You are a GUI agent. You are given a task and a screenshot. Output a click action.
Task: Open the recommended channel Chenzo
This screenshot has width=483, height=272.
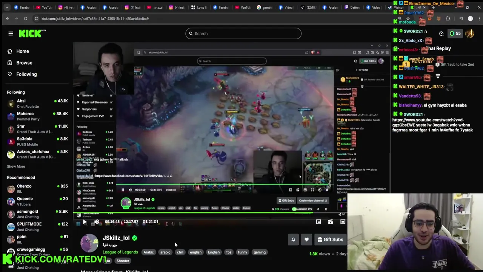pyautogui.click(x=37, y=189)
